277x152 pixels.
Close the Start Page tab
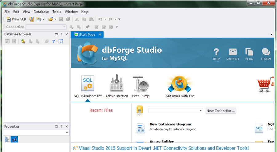tap(100, 35)
